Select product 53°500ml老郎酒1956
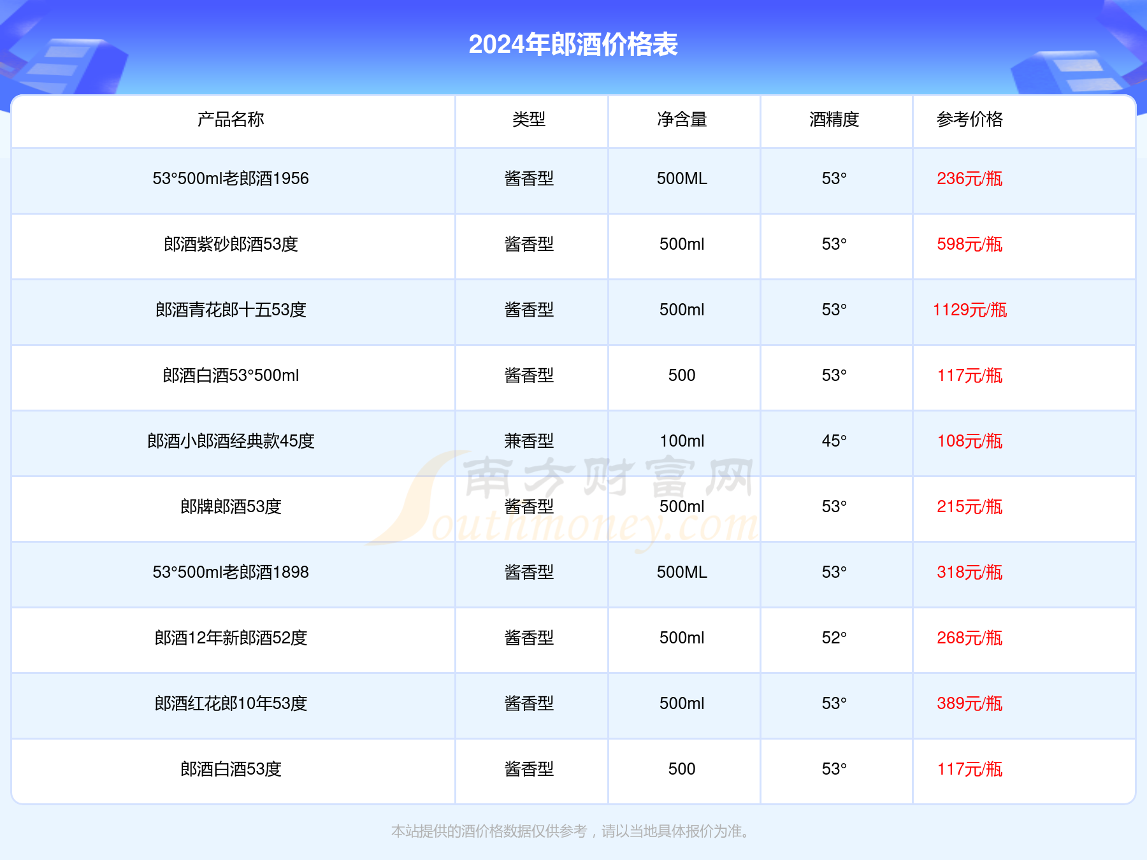Screen dimensions: 1147x860 (x=231, y=178)
